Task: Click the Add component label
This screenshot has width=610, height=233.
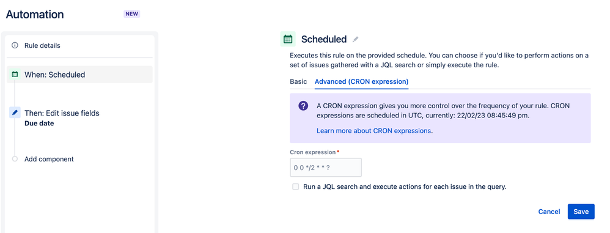Action: (x=49, y=159)
